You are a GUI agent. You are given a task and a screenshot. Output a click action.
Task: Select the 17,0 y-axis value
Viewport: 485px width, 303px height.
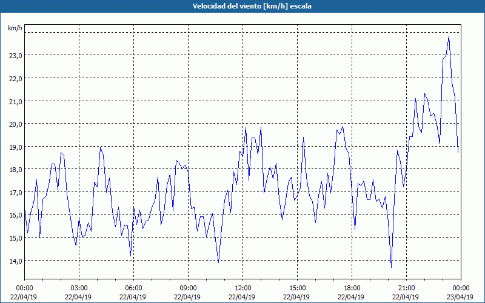click(16, 192)
